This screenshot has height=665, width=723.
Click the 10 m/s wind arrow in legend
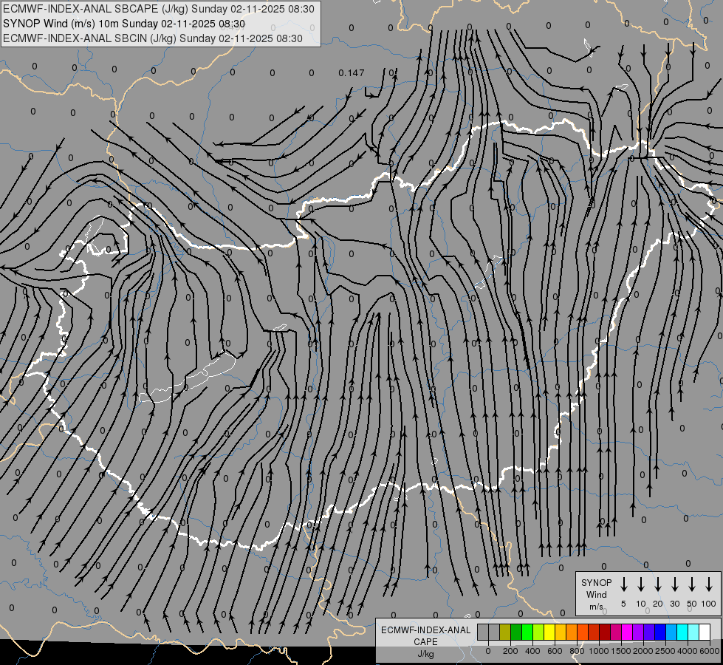click(641, 584)
